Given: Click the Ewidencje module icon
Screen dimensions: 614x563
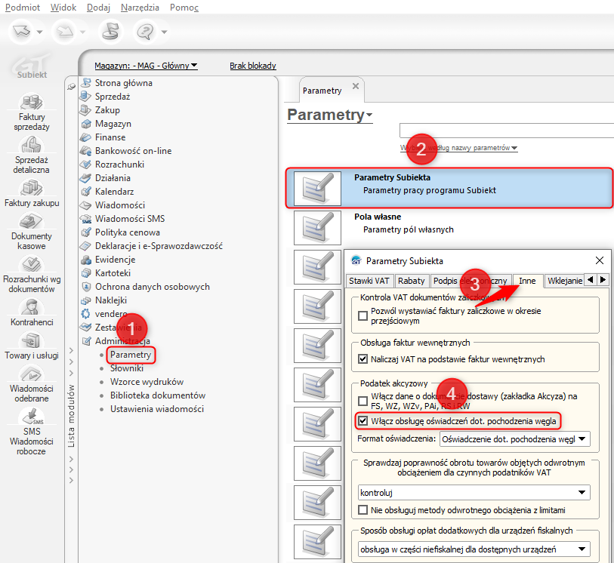Looking at the screenshot, I should point(86,260).
